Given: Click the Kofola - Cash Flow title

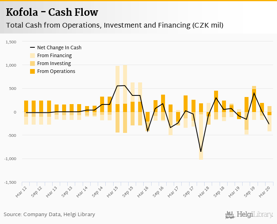Looking at the screenshot, I should [x=52, y=13].
